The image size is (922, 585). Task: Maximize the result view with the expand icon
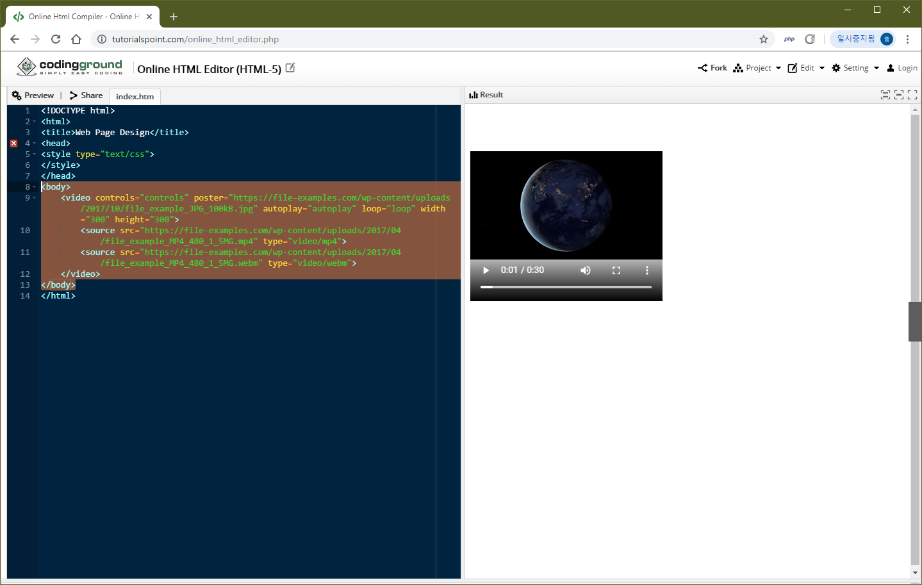coord(912,94)
